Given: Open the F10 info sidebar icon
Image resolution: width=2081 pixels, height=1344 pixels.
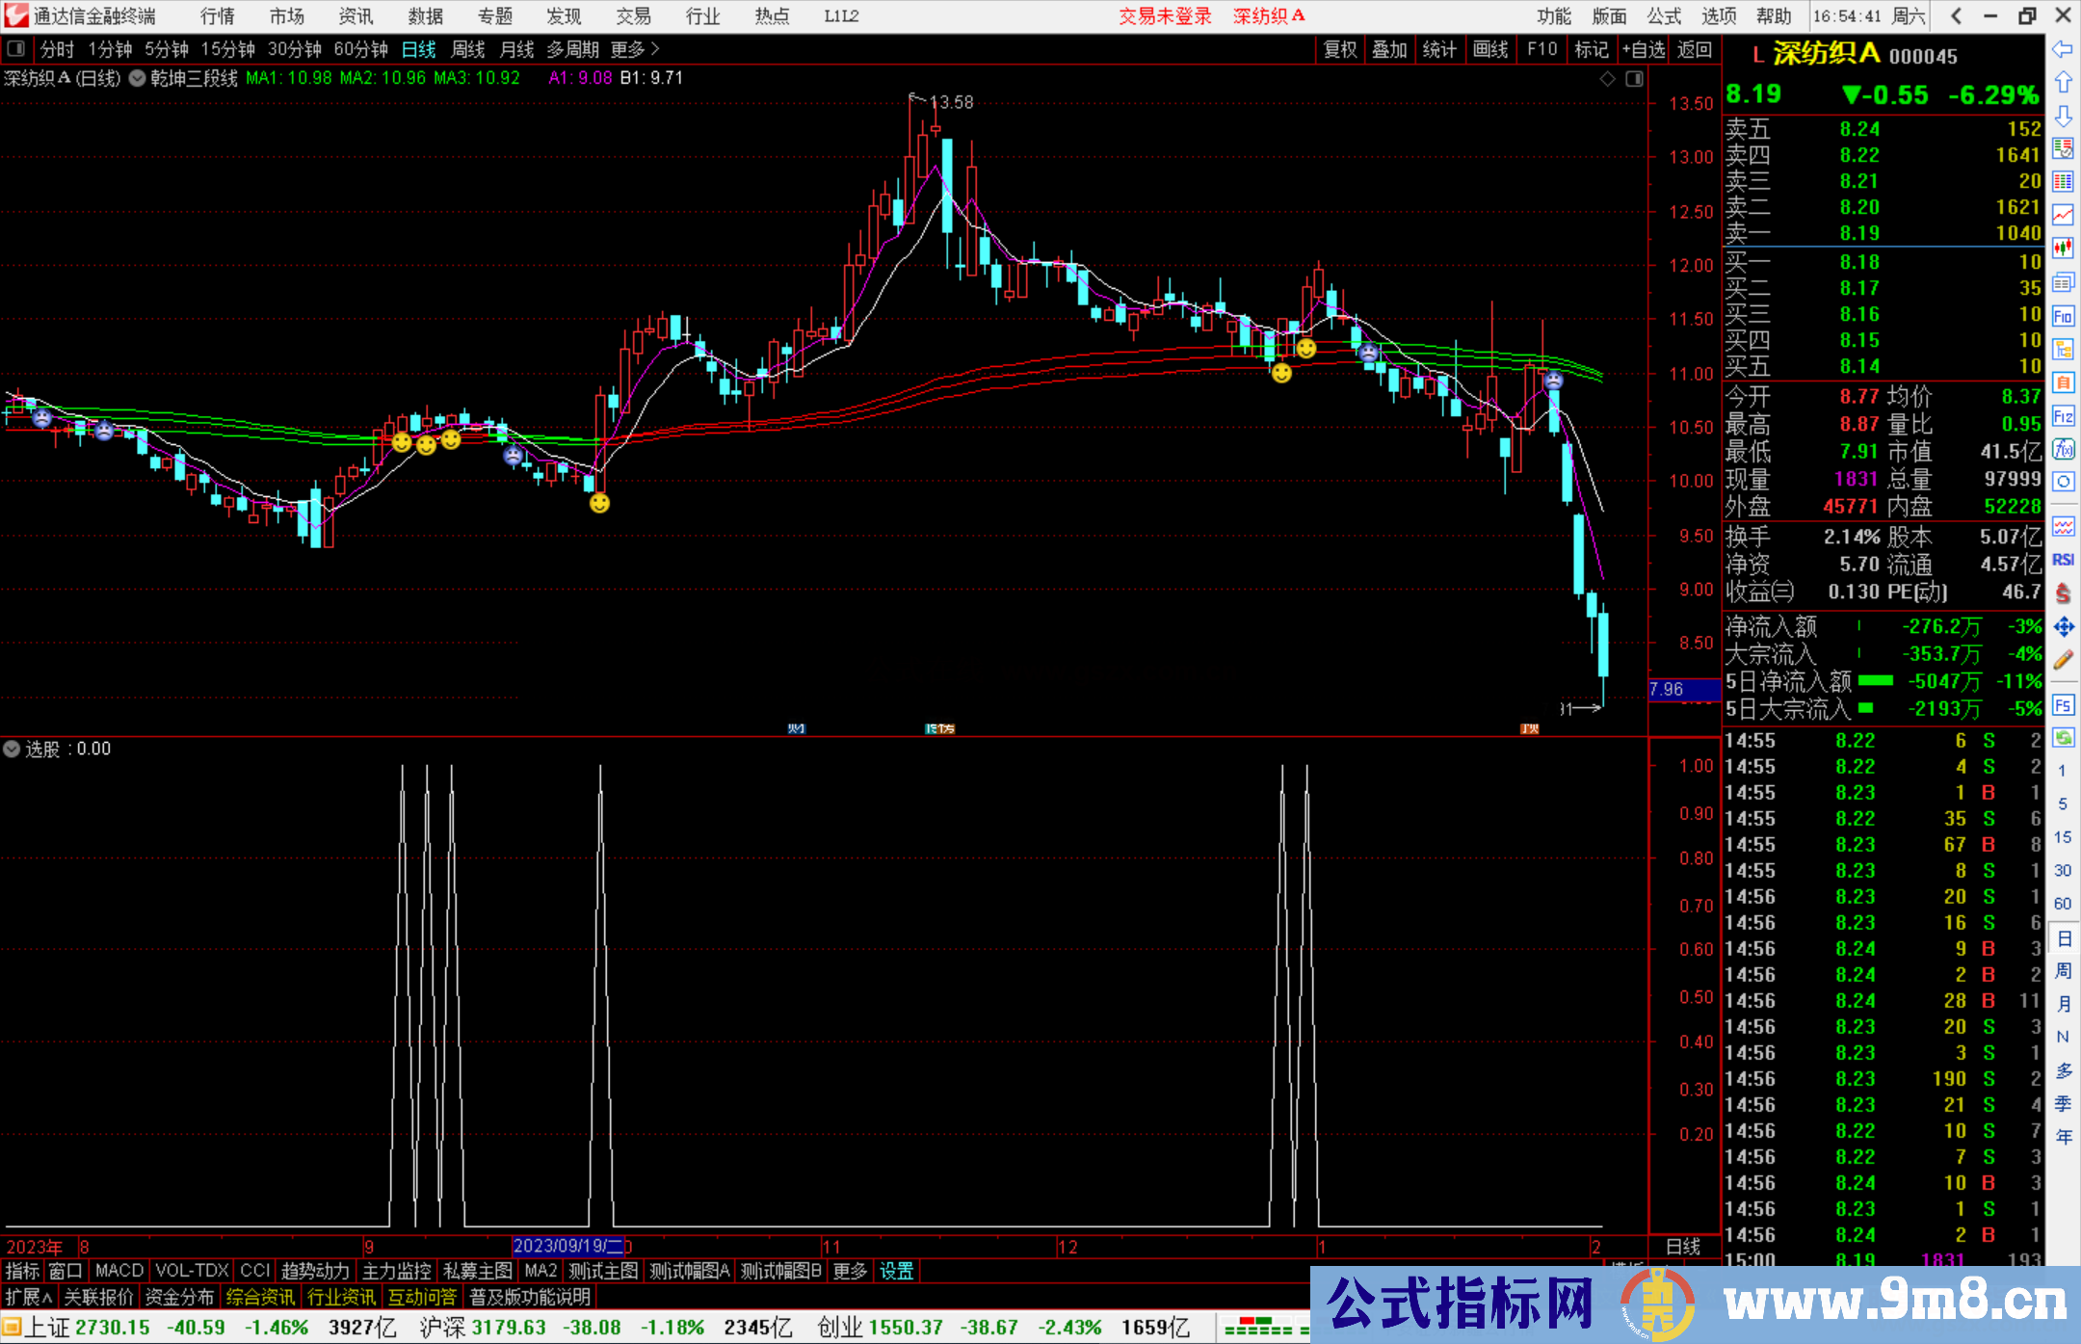Looking at the screenshot, I should point(2063,316).
